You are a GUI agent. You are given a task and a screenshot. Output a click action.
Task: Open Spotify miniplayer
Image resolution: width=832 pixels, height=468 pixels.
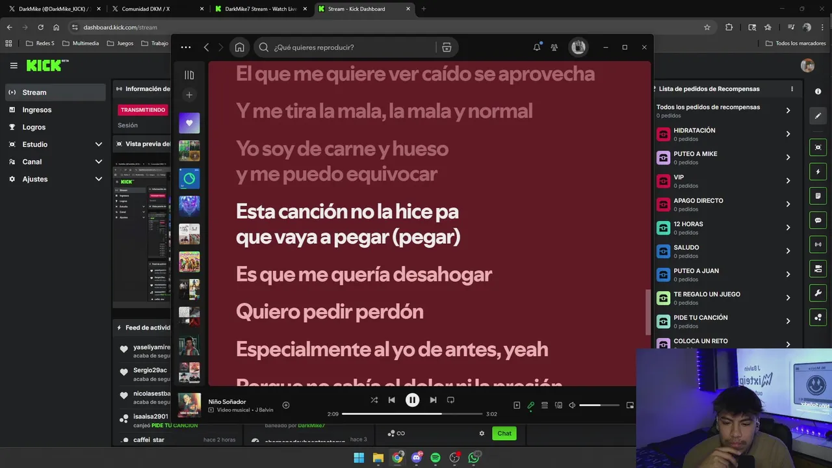tap(630, 405)
